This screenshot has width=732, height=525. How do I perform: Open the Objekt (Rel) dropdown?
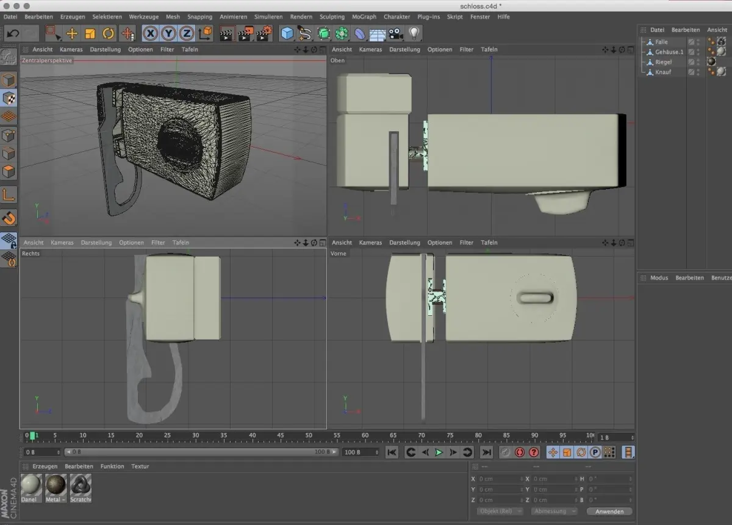[x=500, y=511]
